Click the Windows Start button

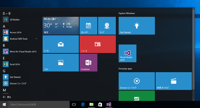[4, 104]
